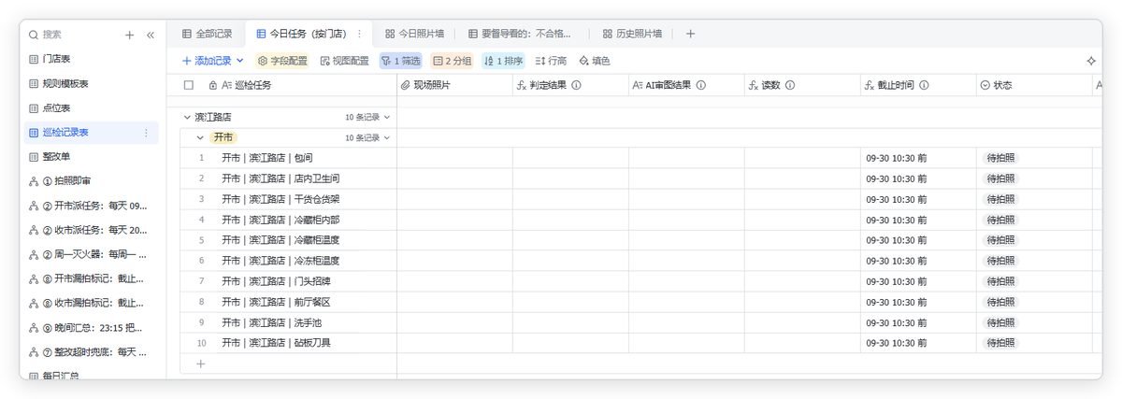Screen dimensions: 1122x399
Task: Open the ② 周一灭火器 workflow
Action: tap(90, 254)
